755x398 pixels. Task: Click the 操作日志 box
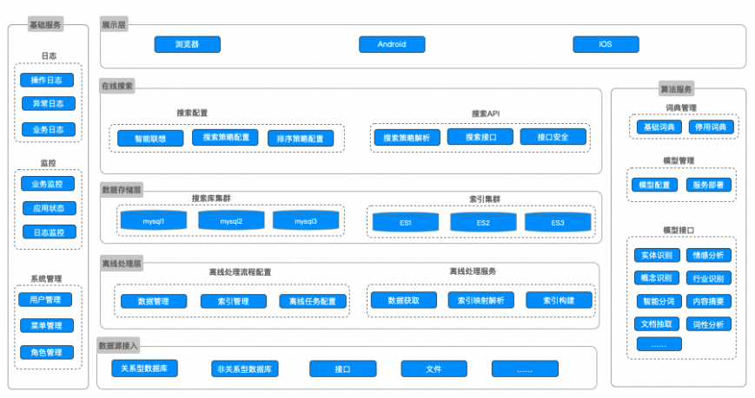[x=47, y=81]
